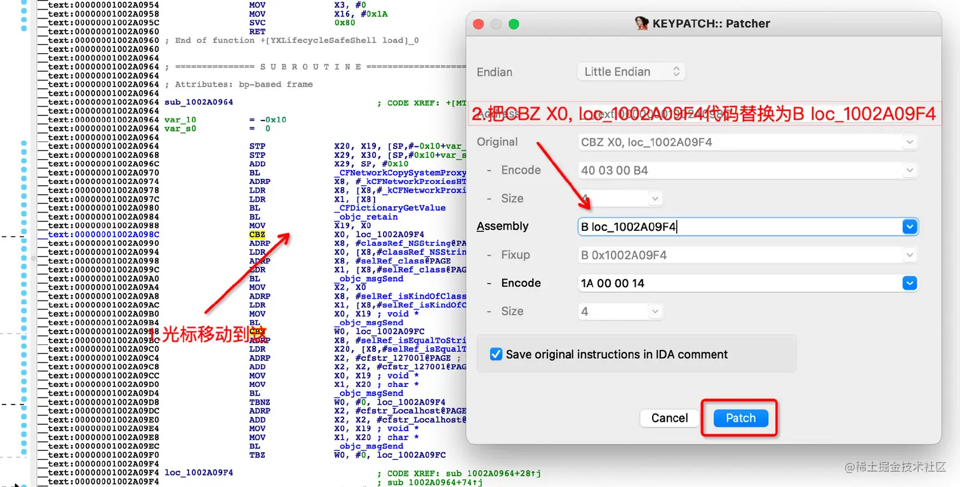Open the Encode dropdown showing 40 03 00 B4
The height and width of the screenshot is (487, 960).
(910, 170)
